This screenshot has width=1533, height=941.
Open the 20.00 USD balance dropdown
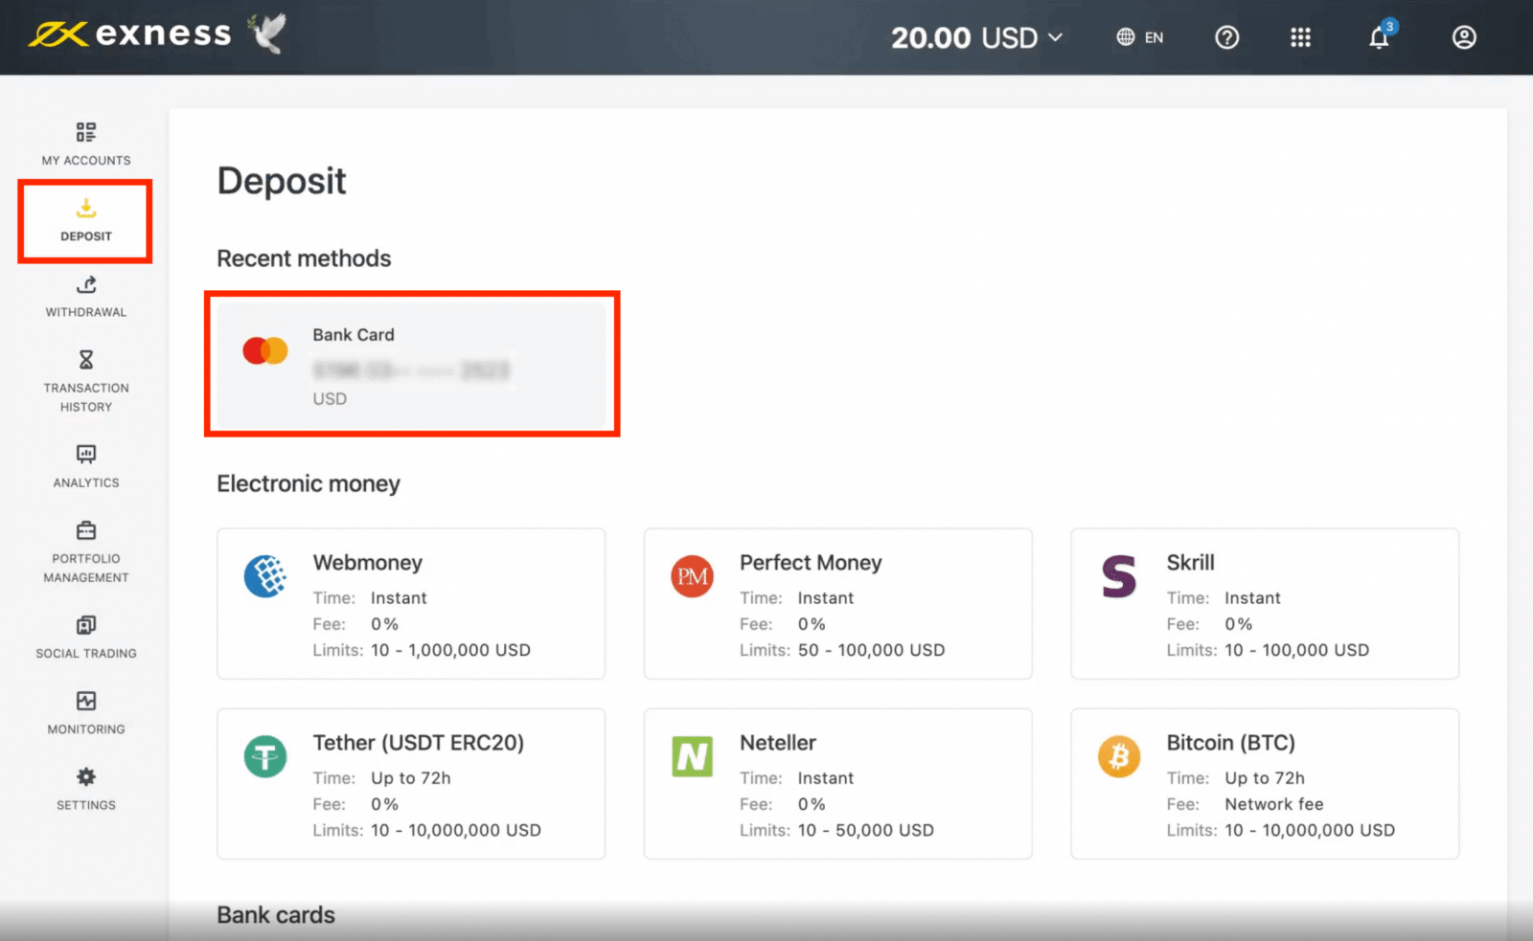coord(976,37)
